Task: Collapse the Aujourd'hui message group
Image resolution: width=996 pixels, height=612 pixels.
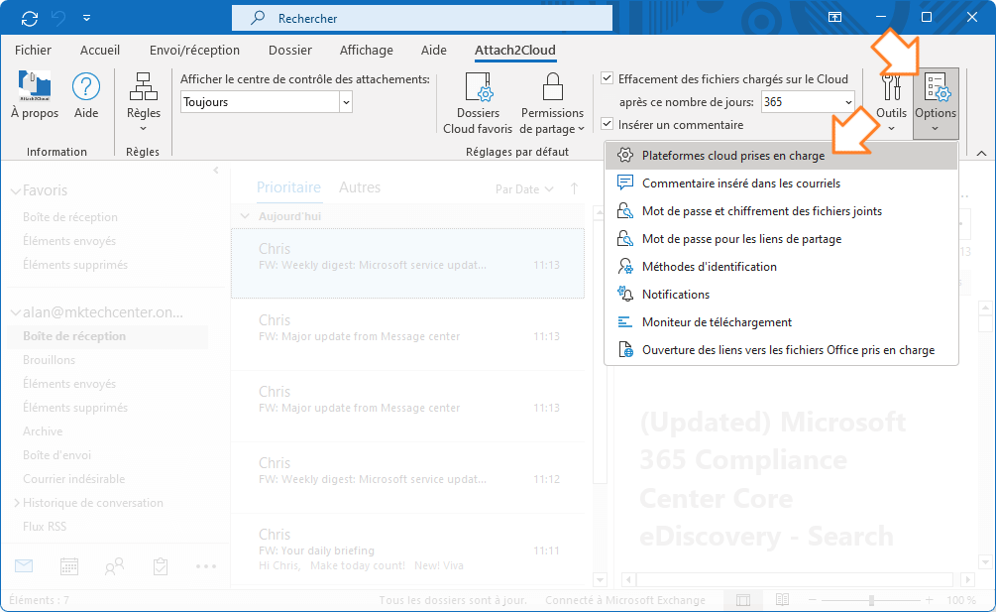Action: tap(245, 215)
